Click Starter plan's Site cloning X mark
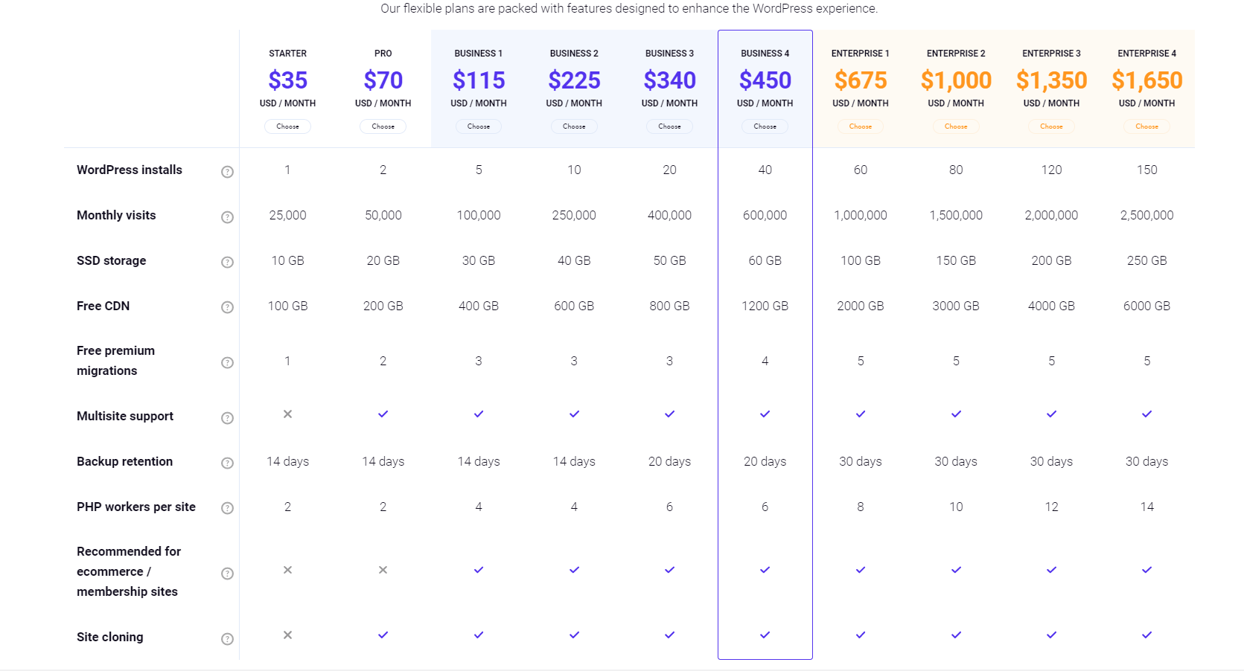This screenshot has height=671, width=1244. 287,635
